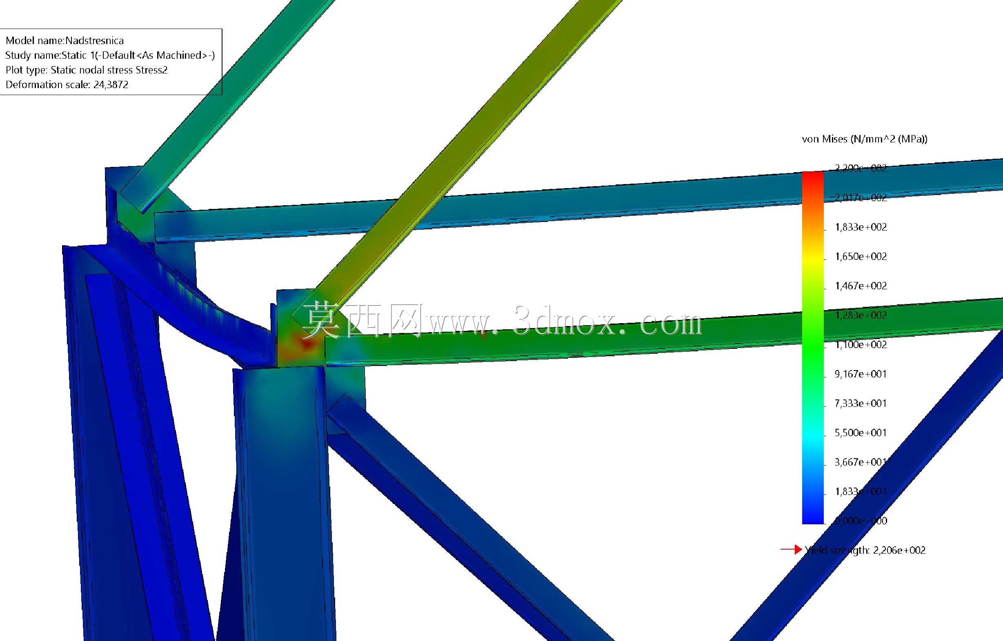The width and height of the screenshot is (1003, 641).
Task: Click the red high-stress hotspot at the joint
Action: (307, 344)
